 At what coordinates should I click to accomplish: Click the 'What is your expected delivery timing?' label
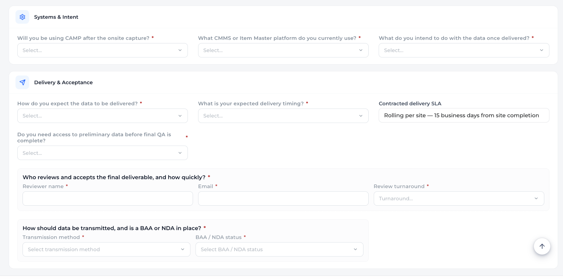coord(251,104)
